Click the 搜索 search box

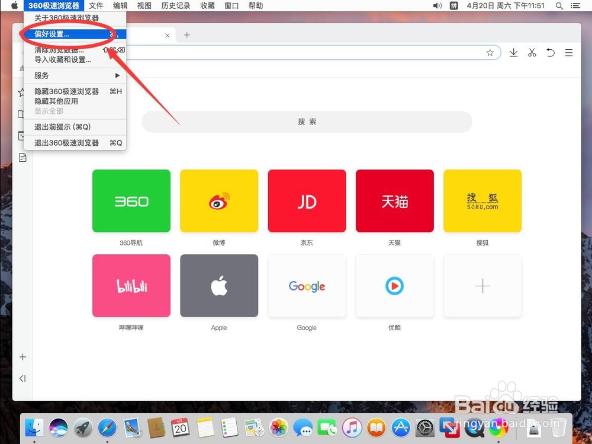[x=307, y=122]
